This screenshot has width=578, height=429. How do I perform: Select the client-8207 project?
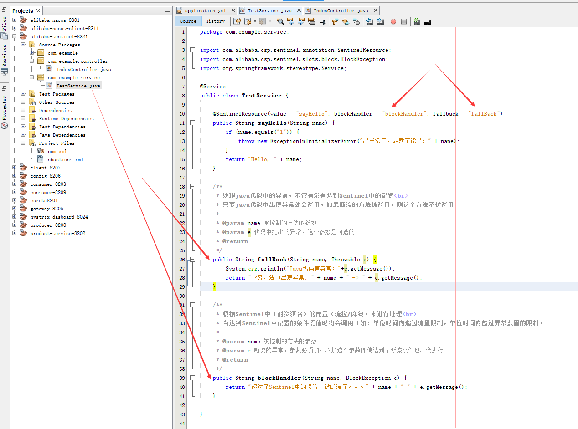coord(46,168)
